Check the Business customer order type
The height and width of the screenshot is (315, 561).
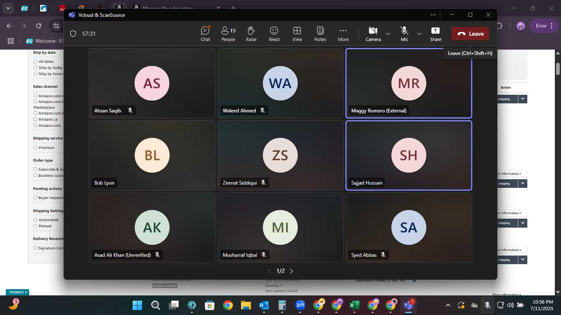coord(36,175)
